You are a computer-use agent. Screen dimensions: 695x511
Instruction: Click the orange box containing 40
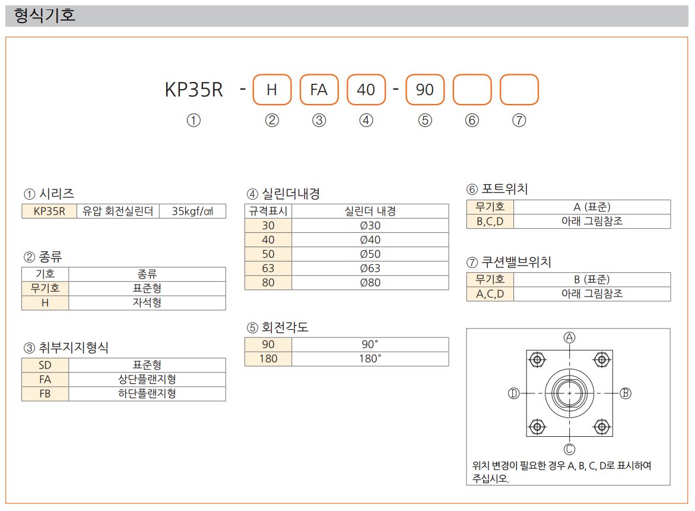click(x=366, y=90)
